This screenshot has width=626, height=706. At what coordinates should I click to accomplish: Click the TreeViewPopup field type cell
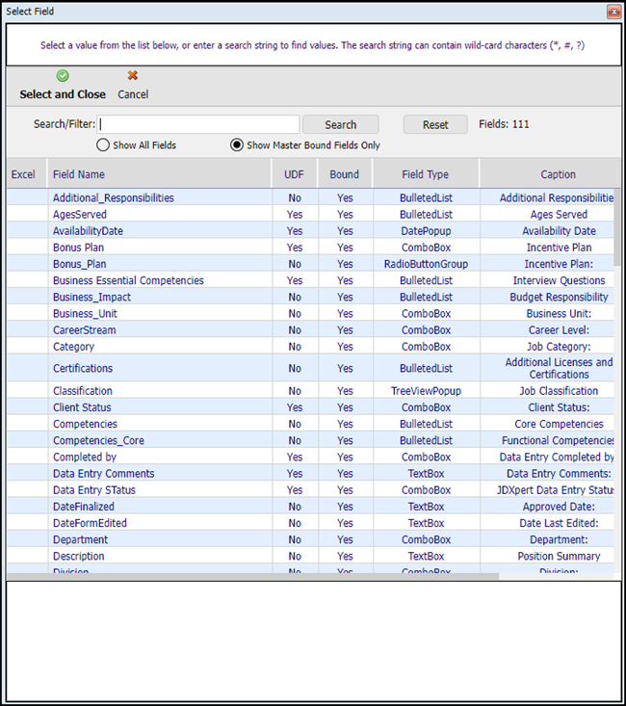tap(426, 391)
